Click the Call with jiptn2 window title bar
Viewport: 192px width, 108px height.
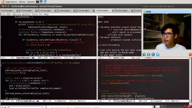[x=167, y=6]
